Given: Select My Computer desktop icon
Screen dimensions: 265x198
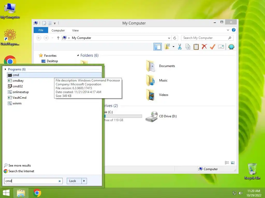Looking at the screenshot, I should pos(10,11).
